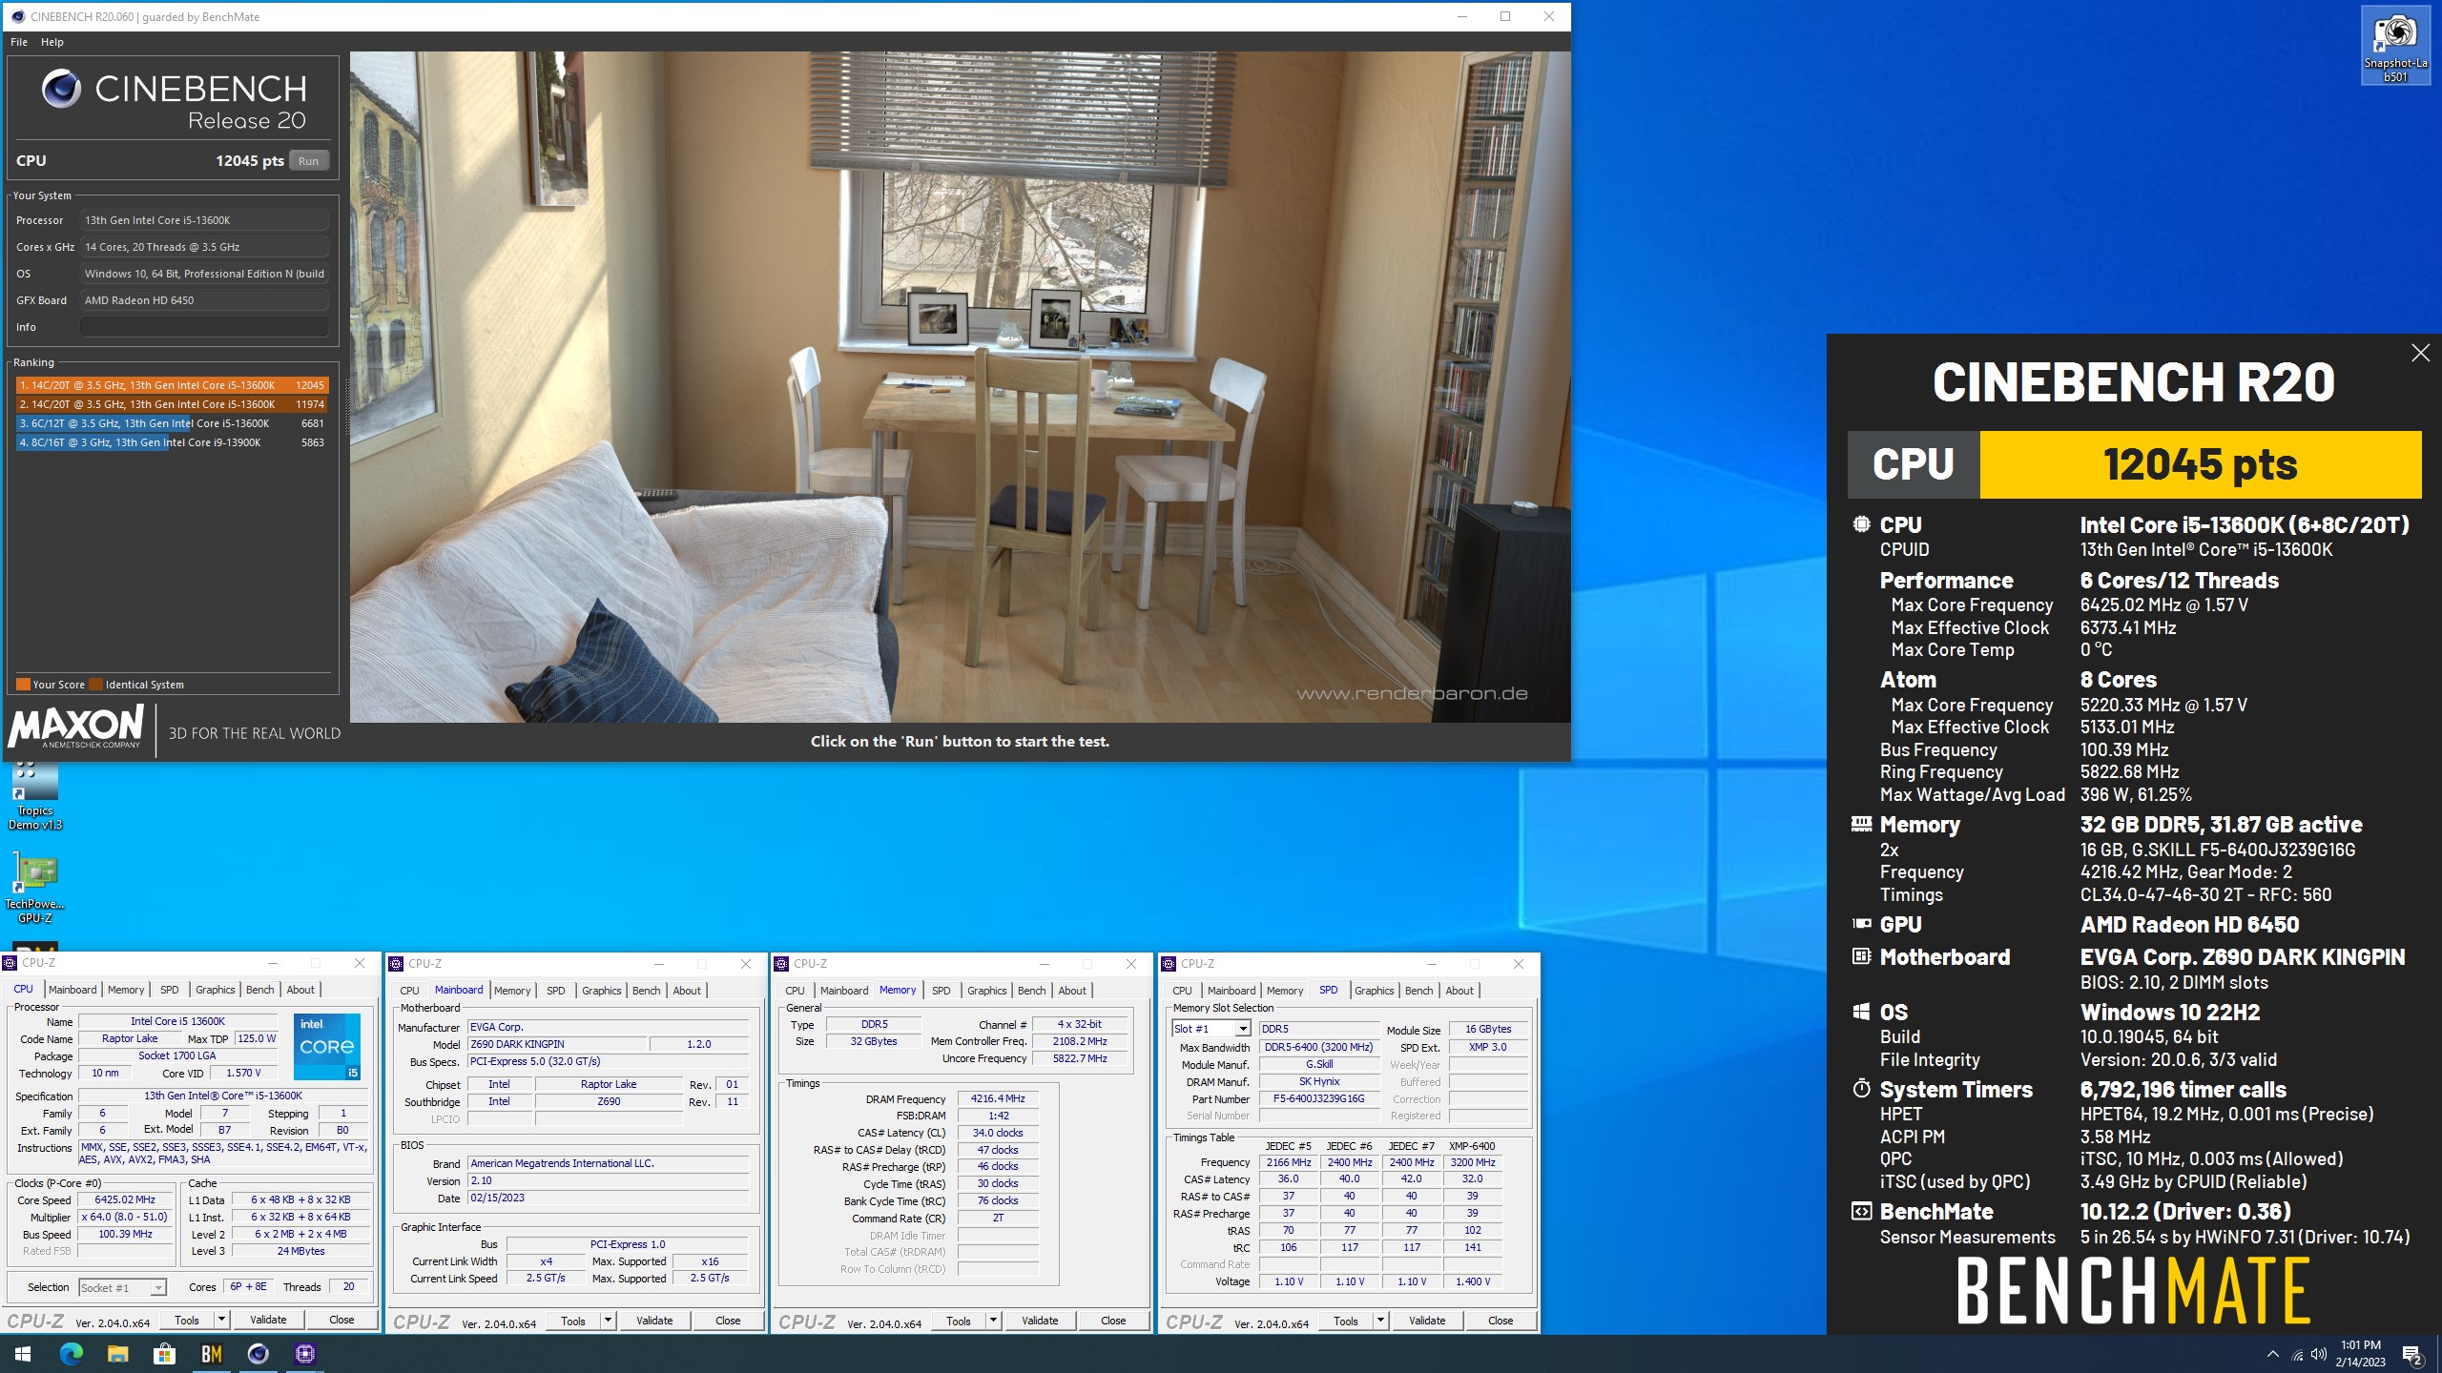Select ranking entry 6C/12T scoring 6681
Screen dimensions: 2442x1373
172,423
